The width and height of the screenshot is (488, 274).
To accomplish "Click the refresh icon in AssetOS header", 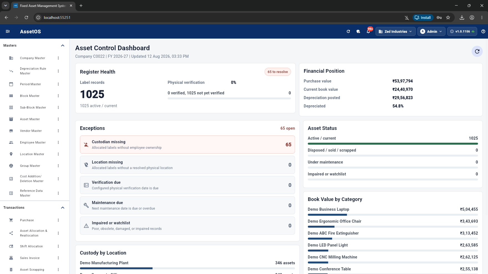I will tap(348, 31).
